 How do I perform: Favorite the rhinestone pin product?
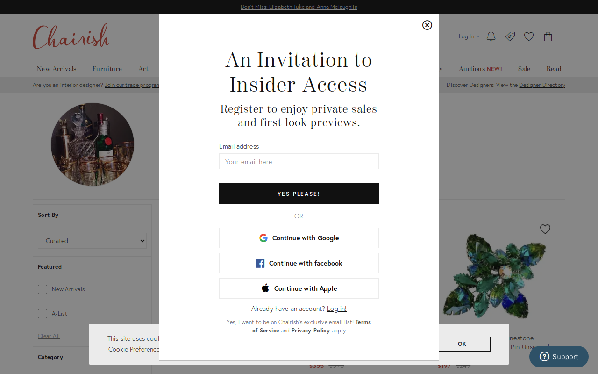(x=545, y=229)
